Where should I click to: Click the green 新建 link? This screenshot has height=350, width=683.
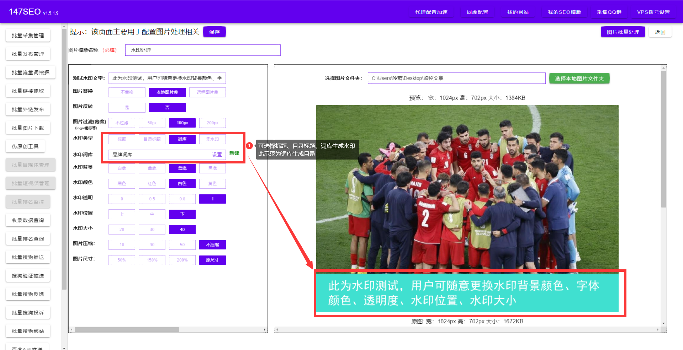point(234,153)
